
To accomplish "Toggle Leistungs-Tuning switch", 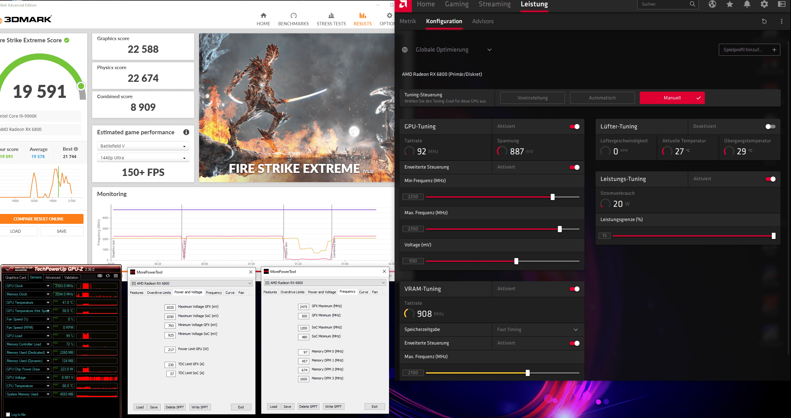I will 770,179.
